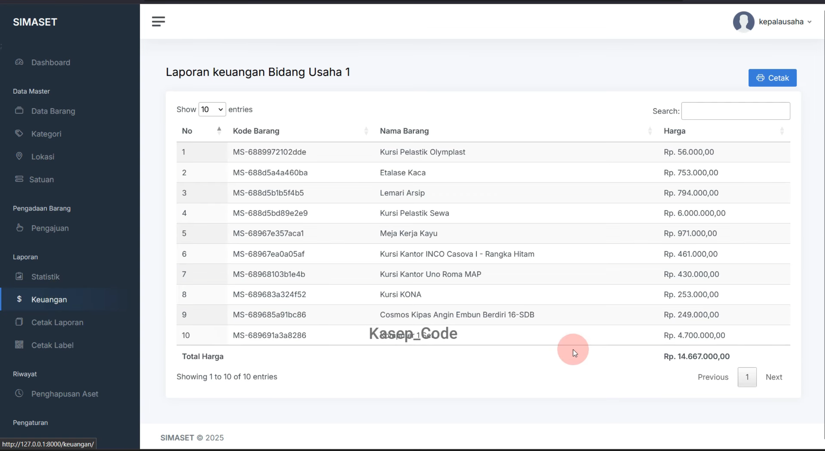Click the Cetak Laporan document icon
Screen dimensions: 825x451
(19, 322)
